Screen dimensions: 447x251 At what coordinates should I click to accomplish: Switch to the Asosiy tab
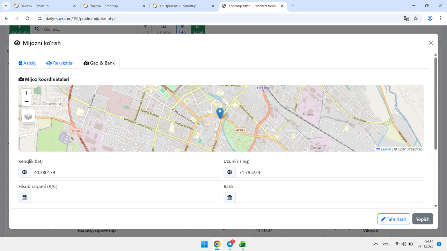(x=28, y=63)
